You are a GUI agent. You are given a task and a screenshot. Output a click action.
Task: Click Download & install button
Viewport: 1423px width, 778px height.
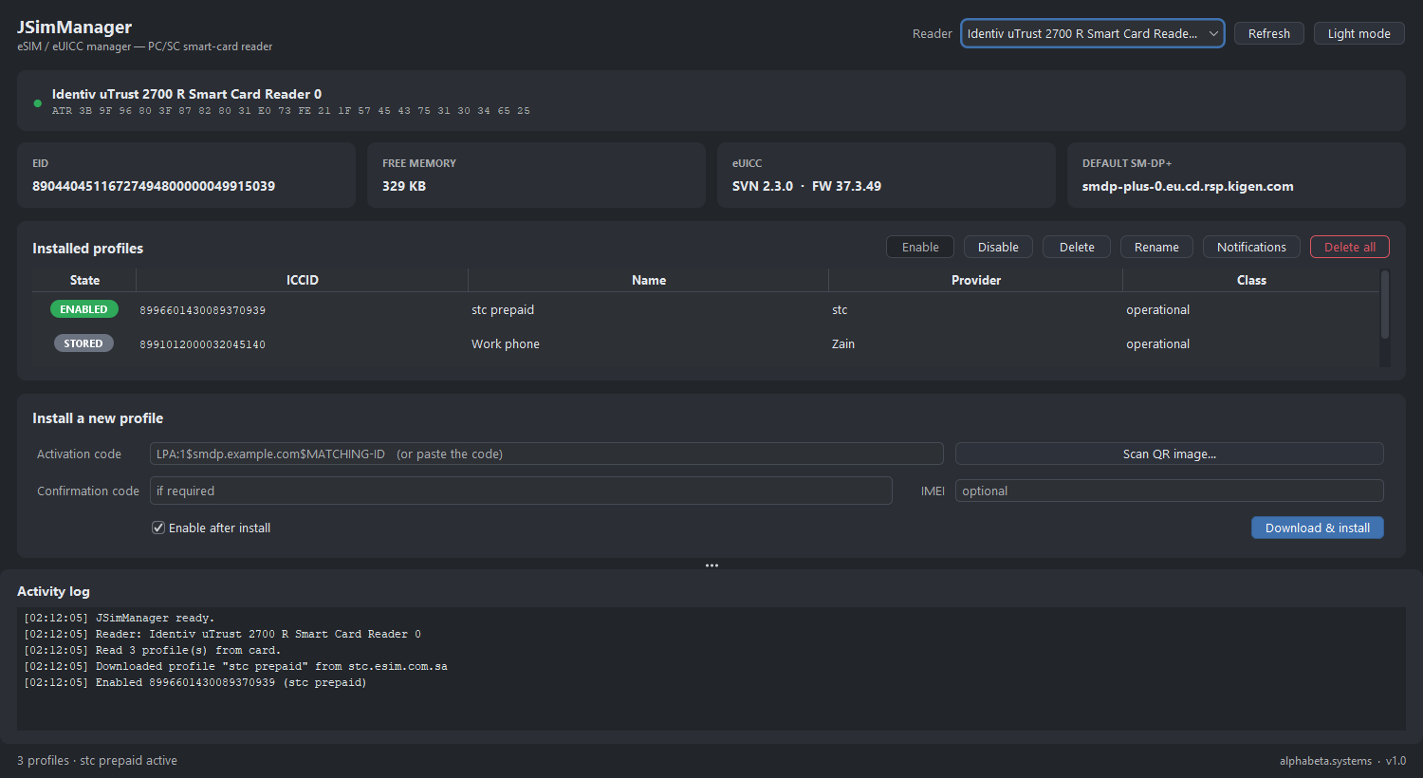pos(1317,528)
